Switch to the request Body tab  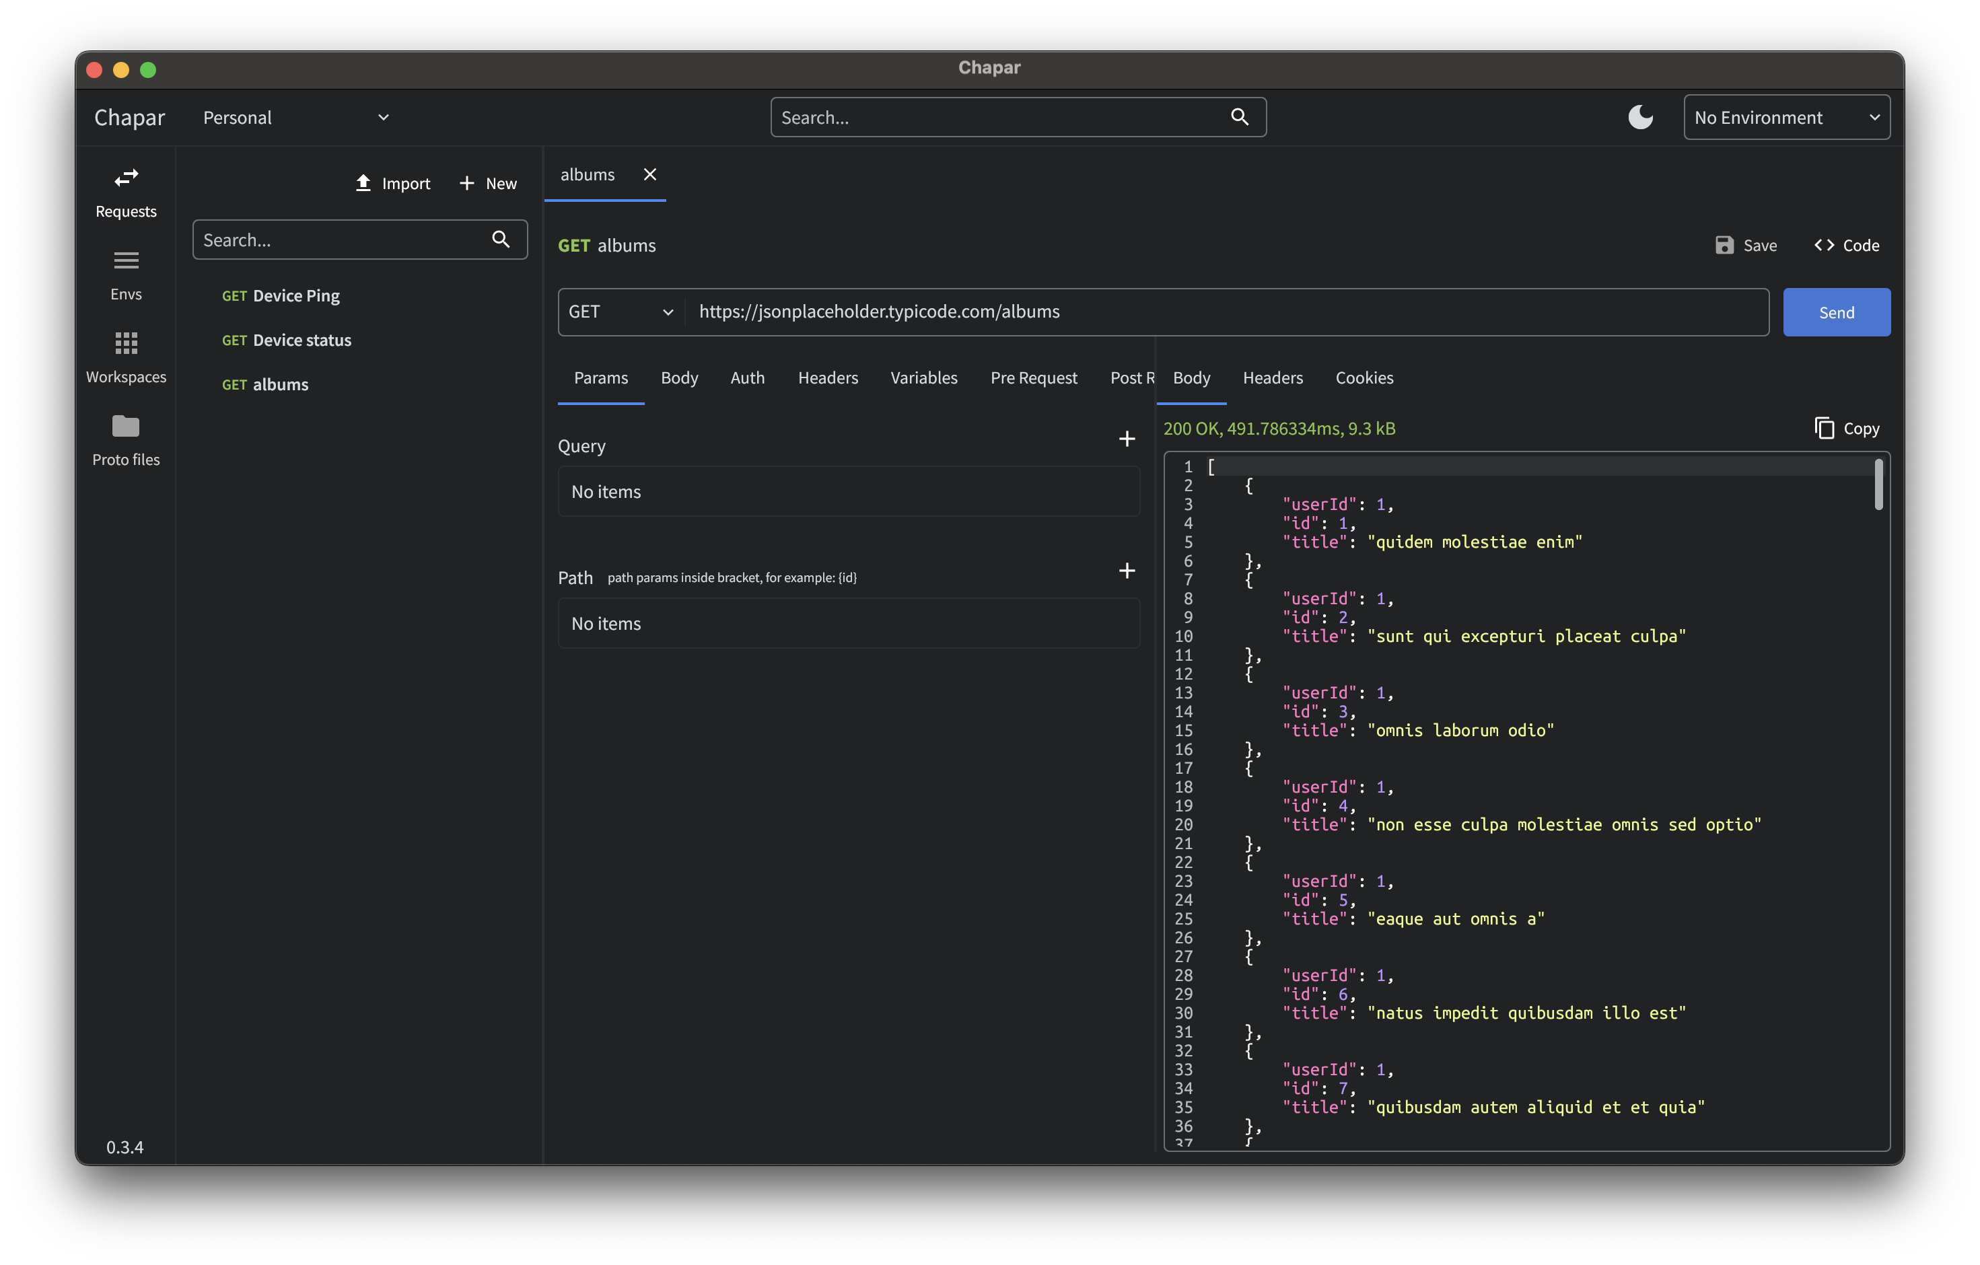click(679, 378)
